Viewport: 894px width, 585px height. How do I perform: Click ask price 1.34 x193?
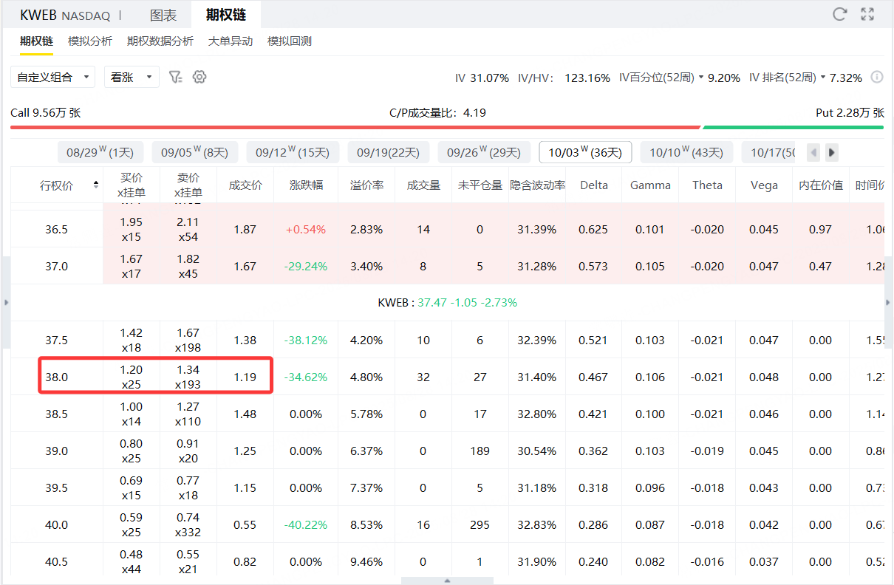pos(188,377)
